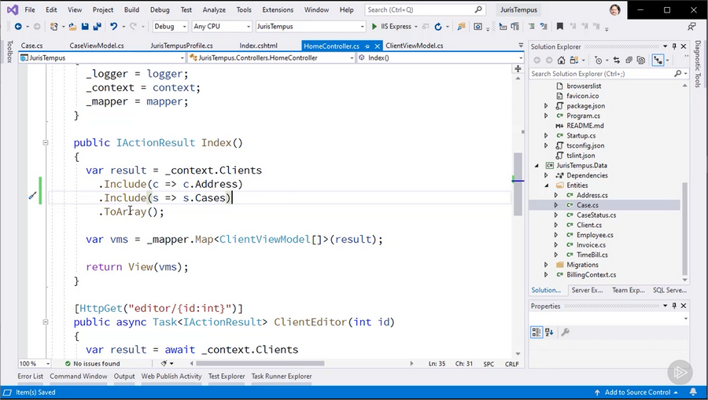Image resolution: width=708 pixels, height=400 pixels.
Task: Expand the Client.cs node
Action: pos(556,225)
